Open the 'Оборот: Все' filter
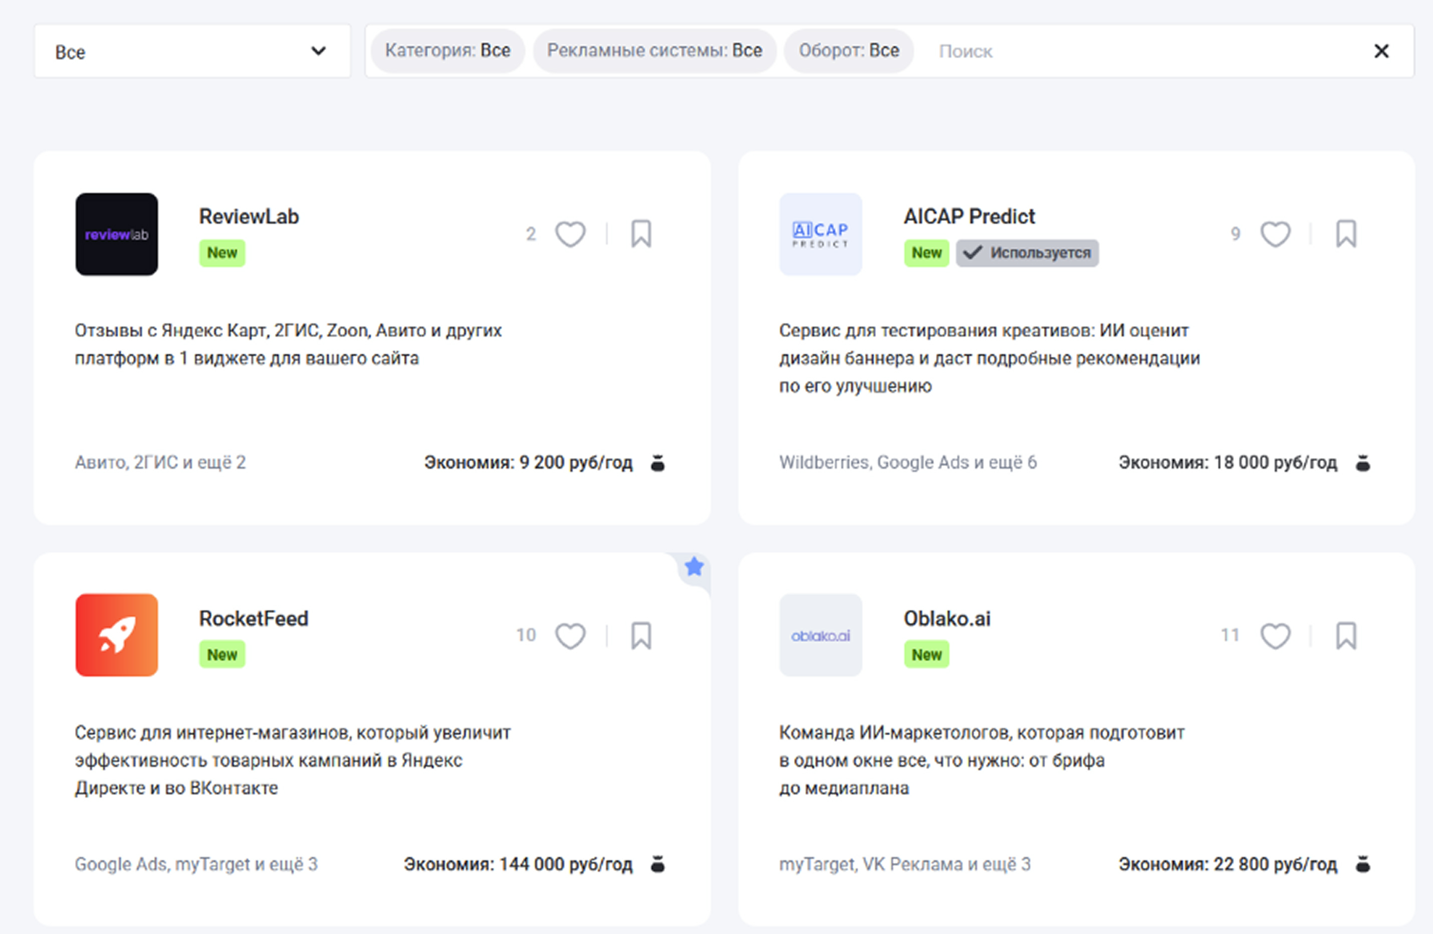Viewport: 1433px width, 934px height. [848, 51]
